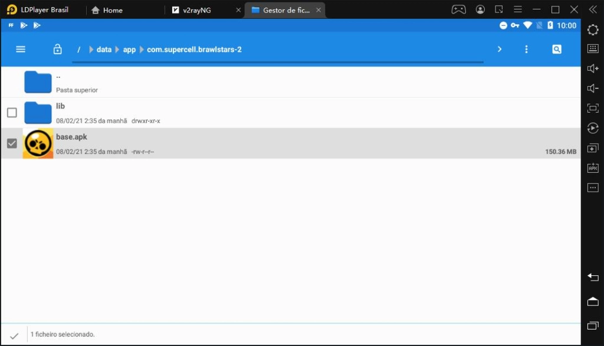Click the root access lock icon
The width and height of the screenshot is (604, 346).
(57, 50)
